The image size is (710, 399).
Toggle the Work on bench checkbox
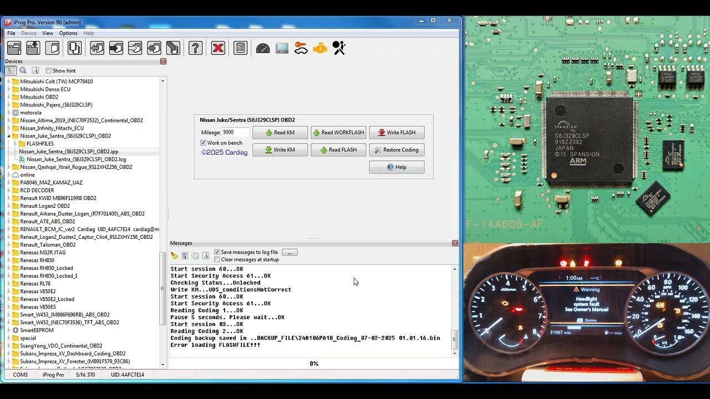203,143
